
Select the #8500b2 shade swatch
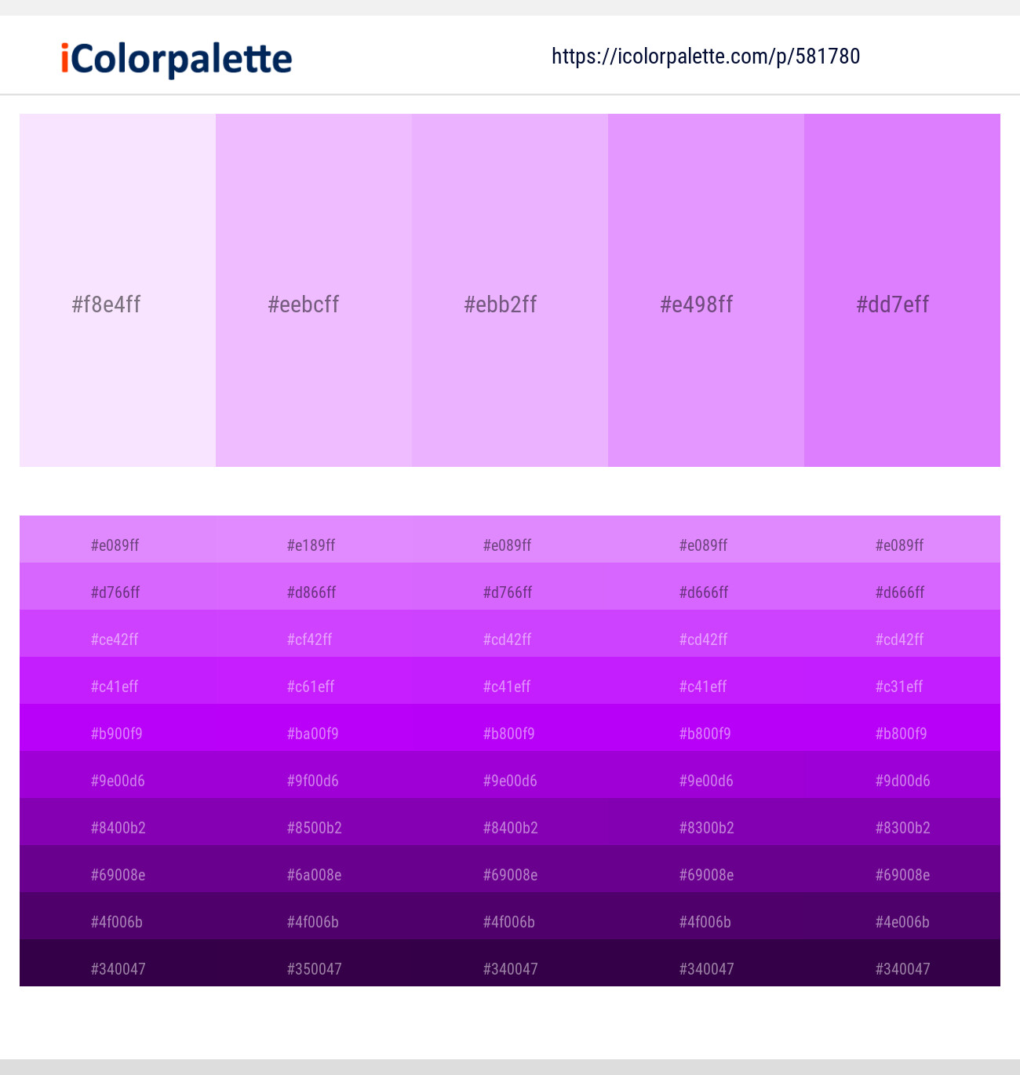click(x=314, y=827)
